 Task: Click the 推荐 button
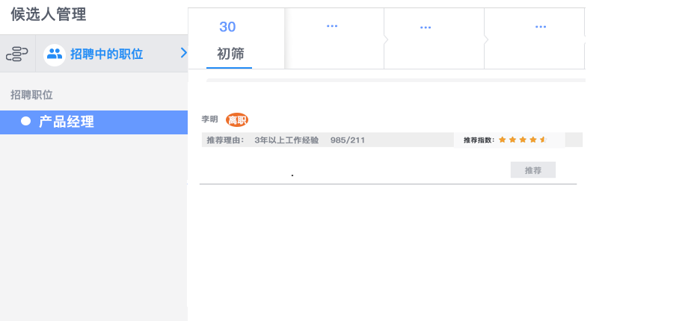[x=533, y=170]
